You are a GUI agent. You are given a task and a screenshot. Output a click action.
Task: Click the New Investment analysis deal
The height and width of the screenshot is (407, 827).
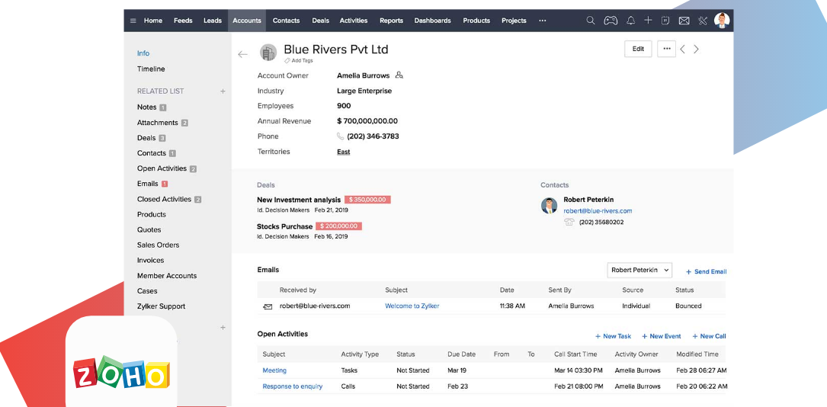(299, 200)
